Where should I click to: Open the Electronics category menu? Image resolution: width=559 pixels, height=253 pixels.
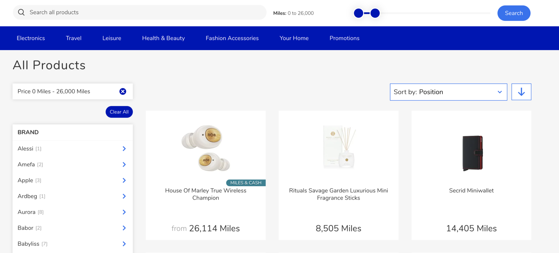point(31,38)
